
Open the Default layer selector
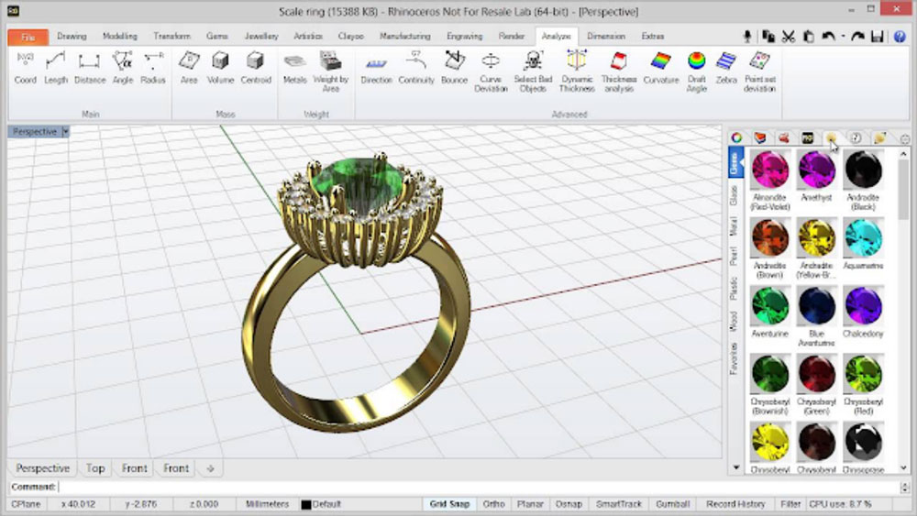[326, 504]
